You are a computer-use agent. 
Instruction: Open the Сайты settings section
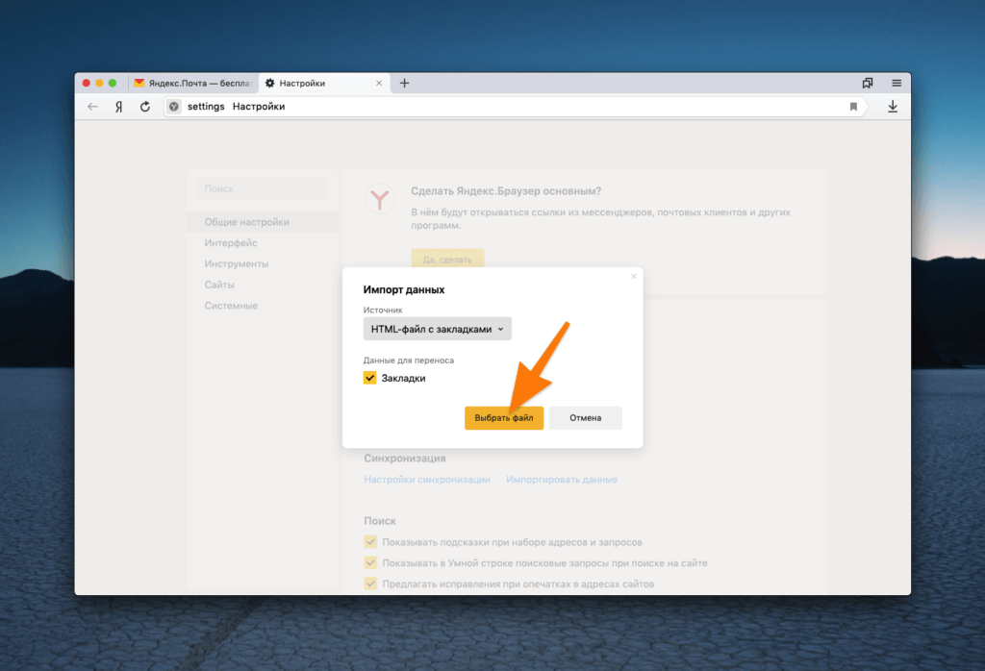point(219,285)
